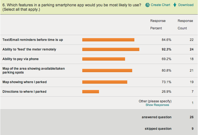
Task: Select the Directions to where I parked bar
Action: [90, 92]
